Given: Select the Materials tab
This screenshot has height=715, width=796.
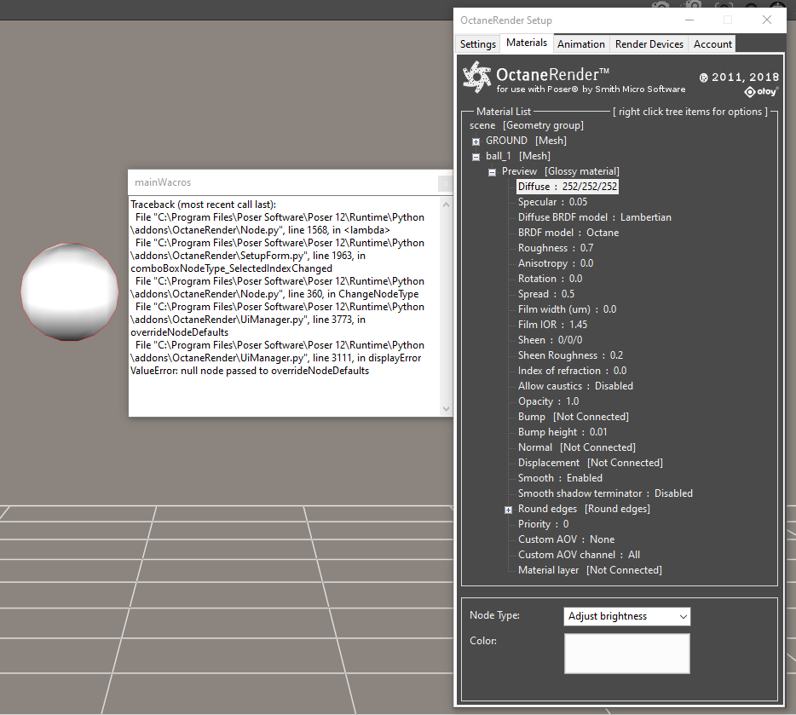Looking at the screenshot, I should pyautogui.click(x=527, y=43).
